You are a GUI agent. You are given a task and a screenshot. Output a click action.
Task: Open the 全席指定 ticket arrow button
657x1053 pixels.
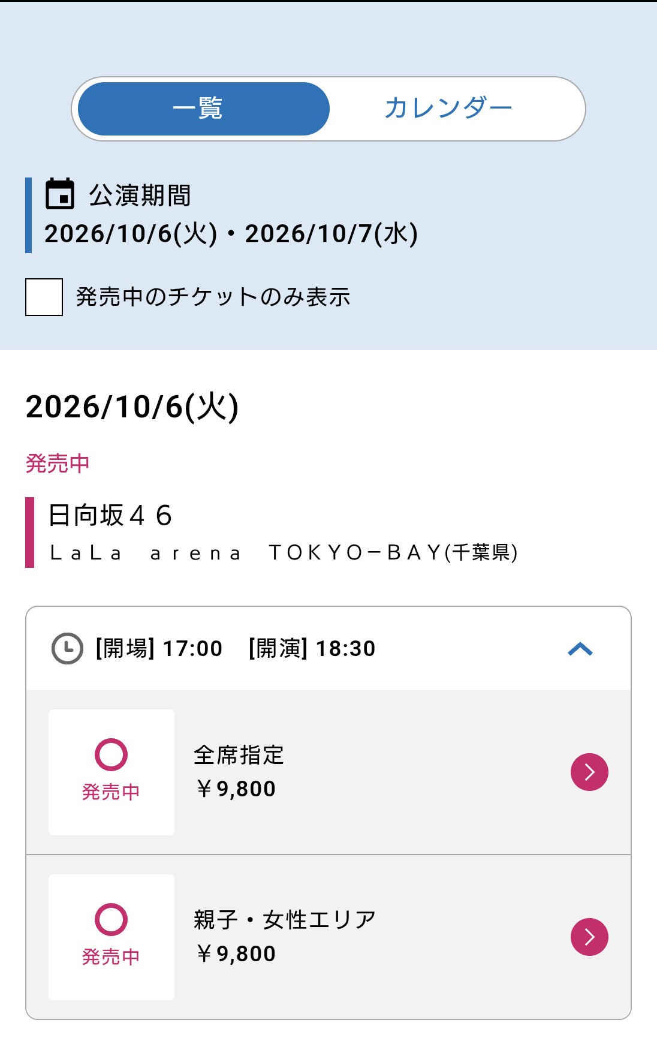pyautogui.click(x=589, y=772)
